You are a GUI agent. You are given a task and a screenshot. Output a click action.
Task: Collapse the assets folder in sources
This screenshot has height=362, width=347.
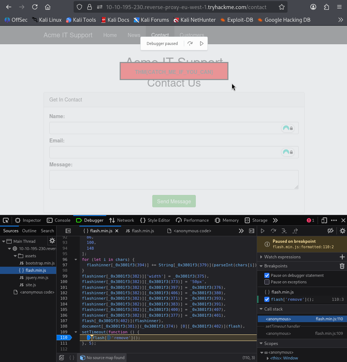click(x=15, y=256)
